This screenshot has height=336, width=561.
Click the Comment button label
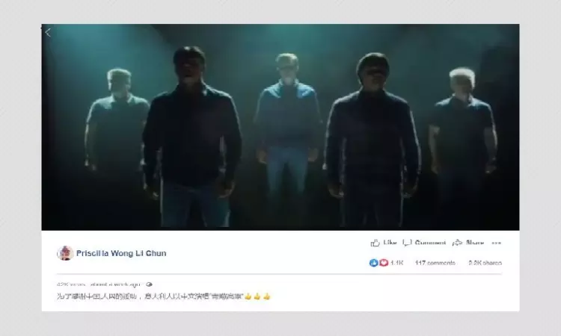click(x=430, y=243)
